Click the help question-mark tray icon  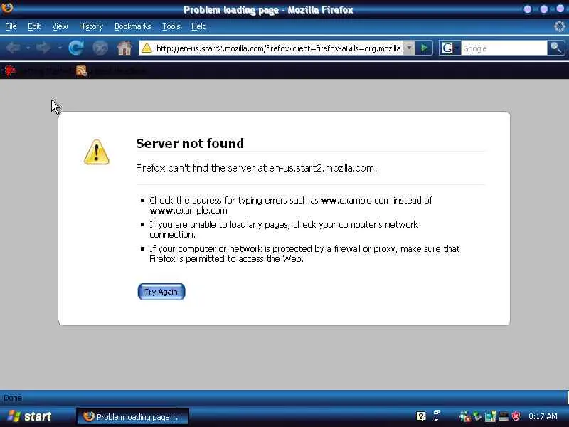pyautogui.click(x=420, y=416)
